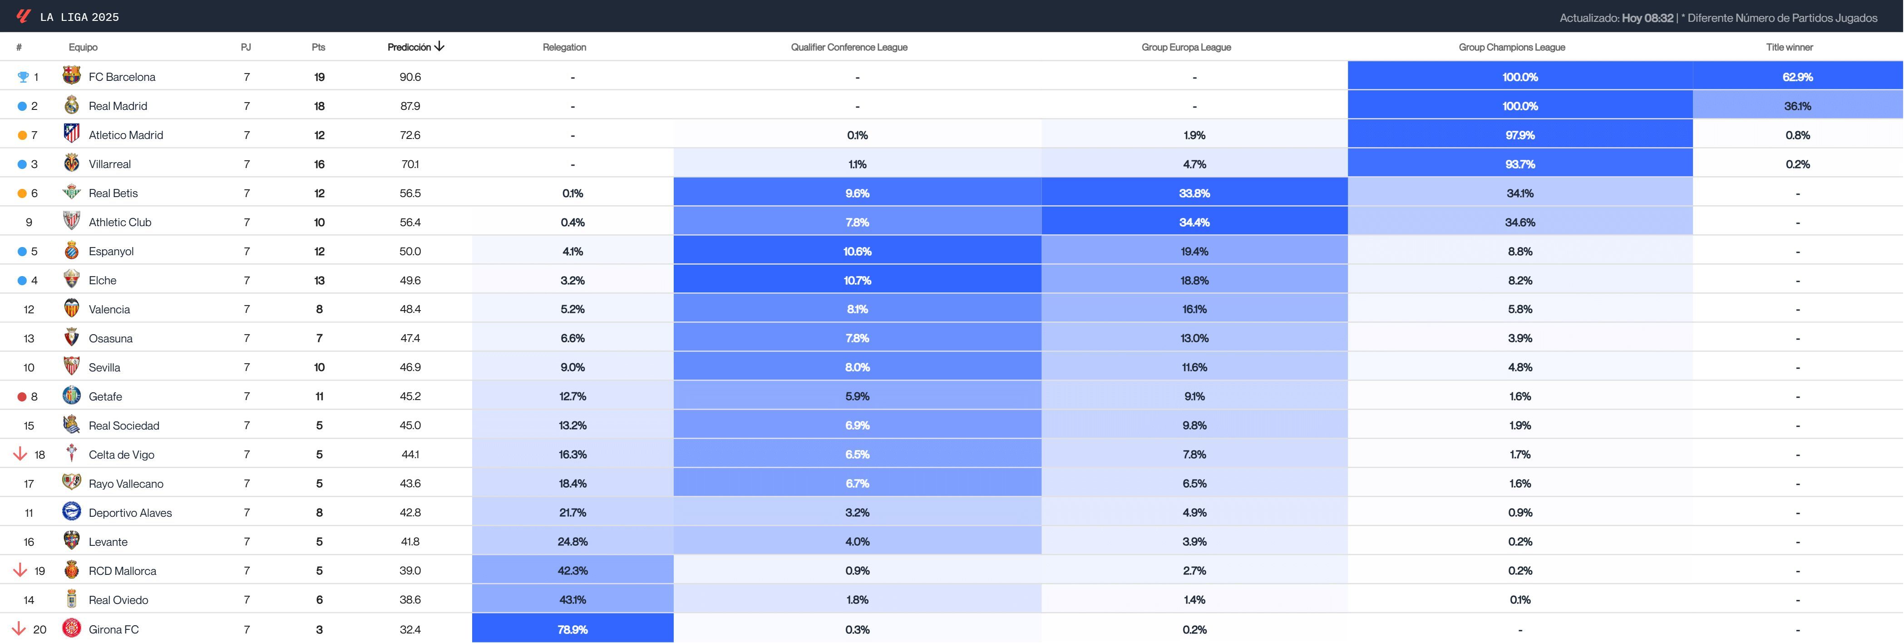Click the trophy icon beside FC Barcelona

pyautogui.click(x=22, y=76)
